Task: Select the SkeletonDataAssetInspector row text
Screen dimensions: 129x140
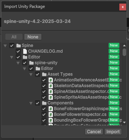Action: [x=81, y=86]
